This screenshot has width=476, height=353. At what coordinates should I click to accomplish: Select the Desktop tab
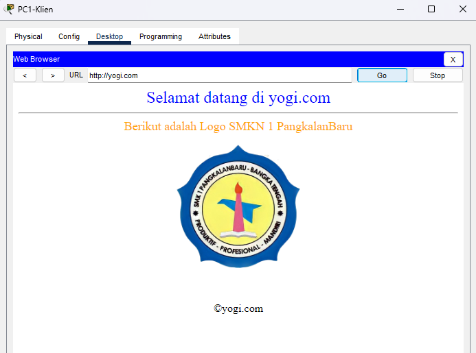pos(109,36)
